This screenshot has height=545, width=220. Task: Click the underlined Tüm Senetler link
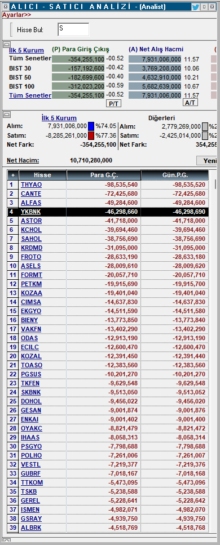tap(30, 95)
